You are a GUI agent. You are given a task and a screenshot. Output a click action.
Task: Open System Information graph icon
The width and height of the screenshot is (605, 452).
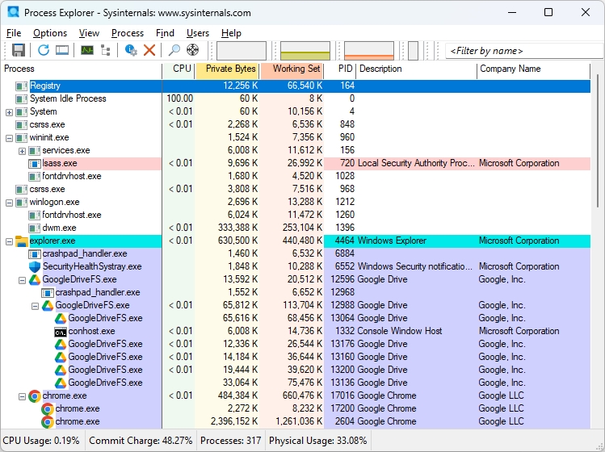[86, 51]
